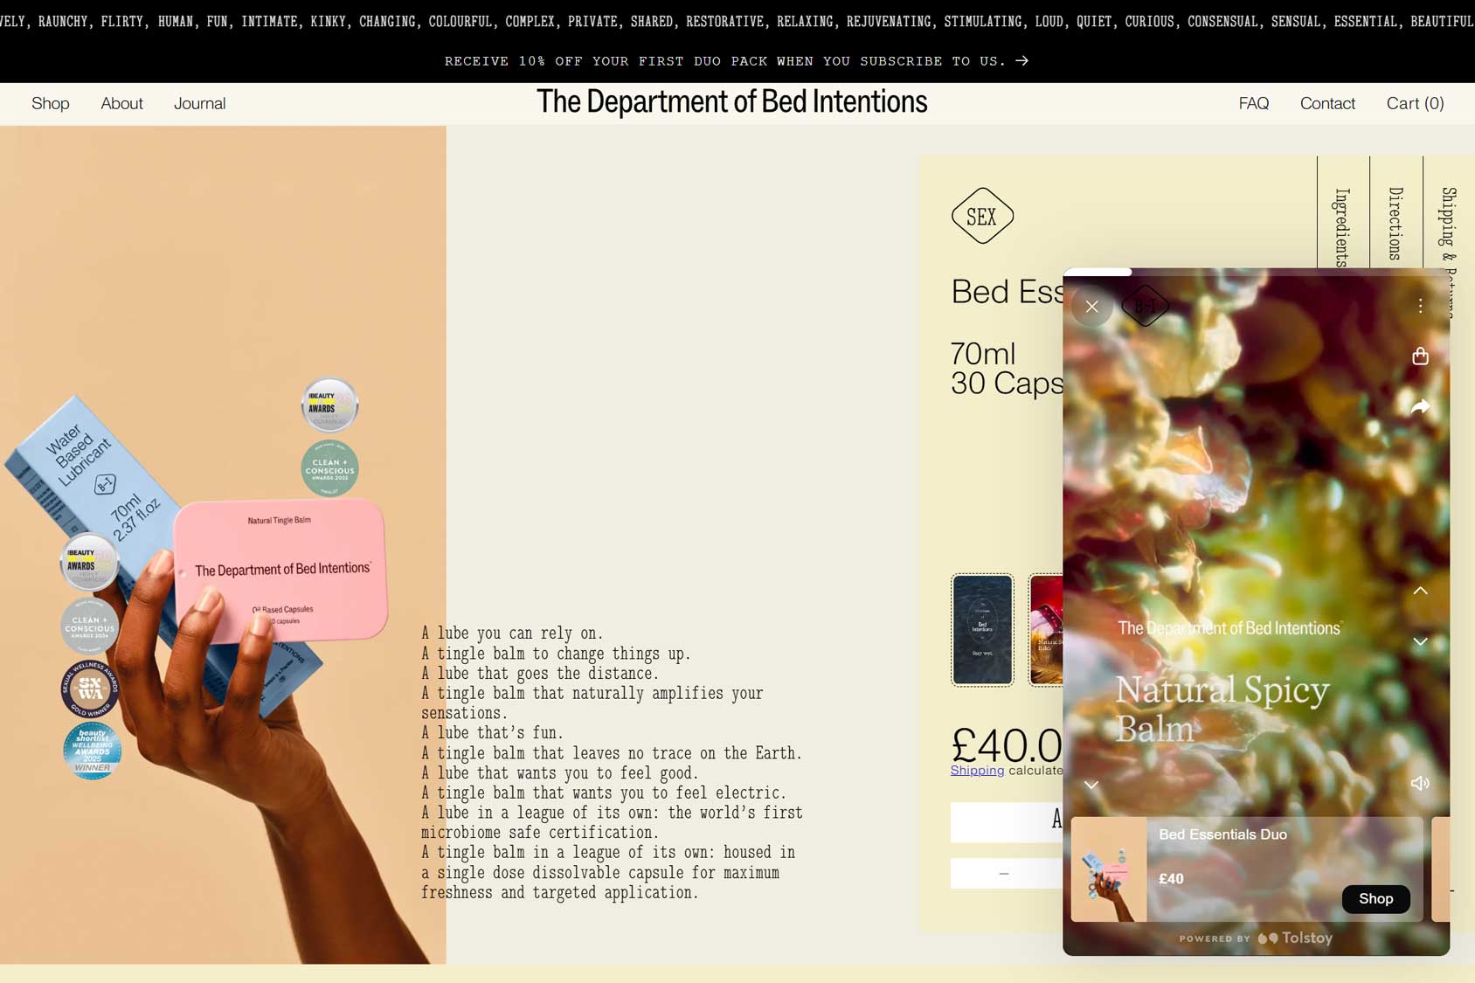Screen dimensions: 1475x983
Task: Close the Tolstoy video widget
Action: coord(1091,307)
